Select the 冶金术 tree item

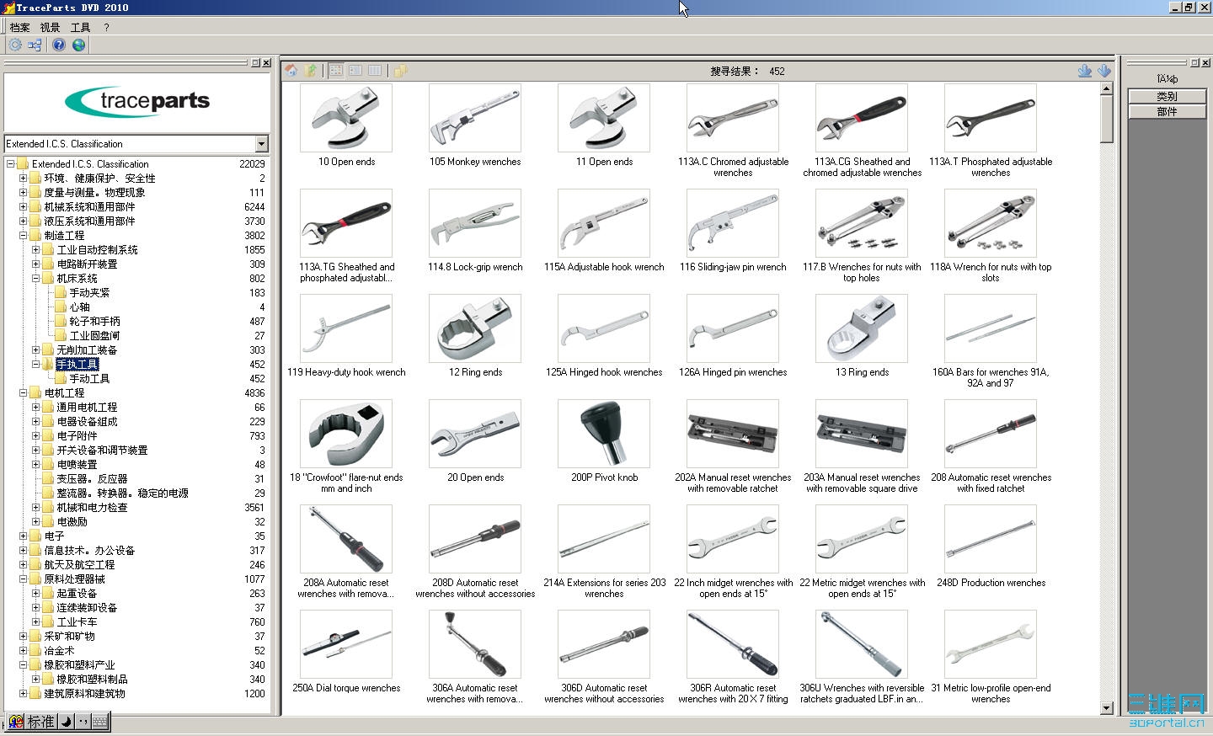[x=59, y=651]
